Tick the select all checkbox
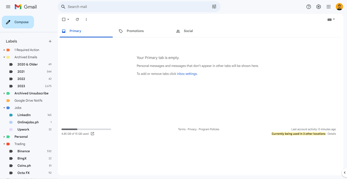The width and height of the screenshot is (347, 179). (64, 20)
